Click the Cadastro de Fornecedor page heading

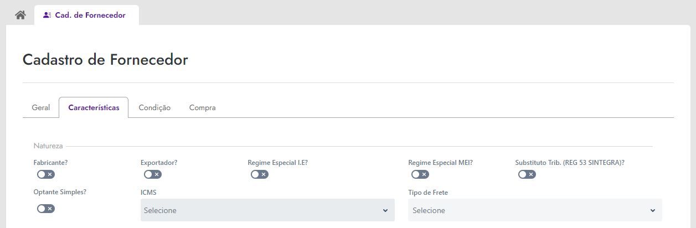coord(105,60)
